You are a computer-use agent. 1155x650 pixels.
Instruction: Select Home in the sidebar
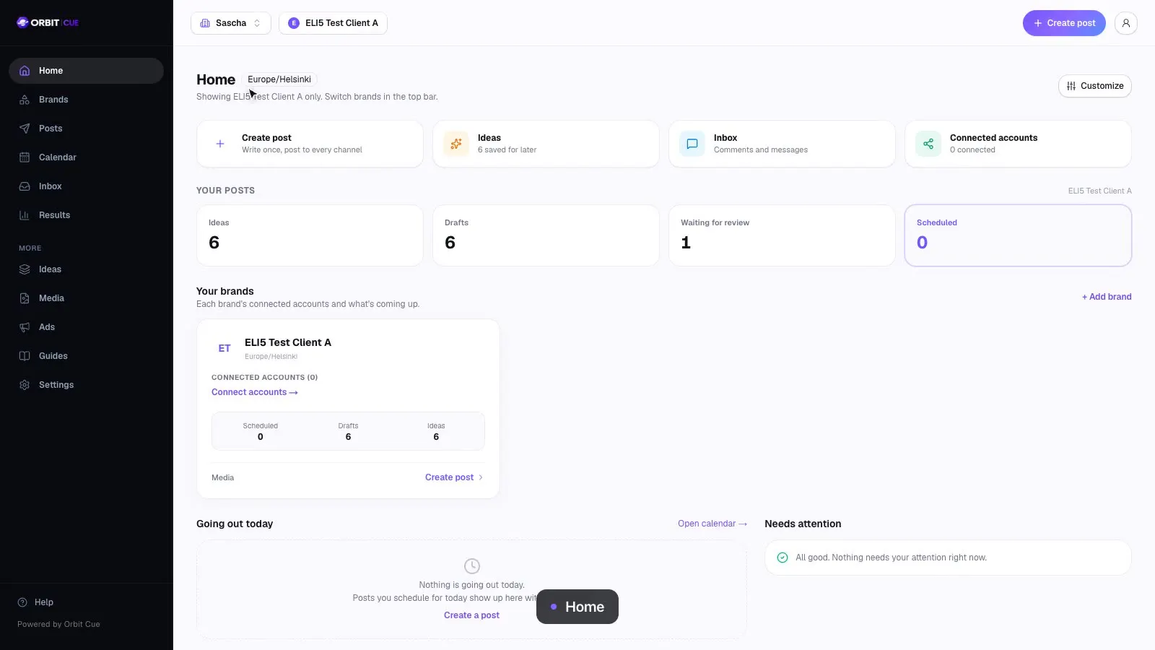pos(86,71)
